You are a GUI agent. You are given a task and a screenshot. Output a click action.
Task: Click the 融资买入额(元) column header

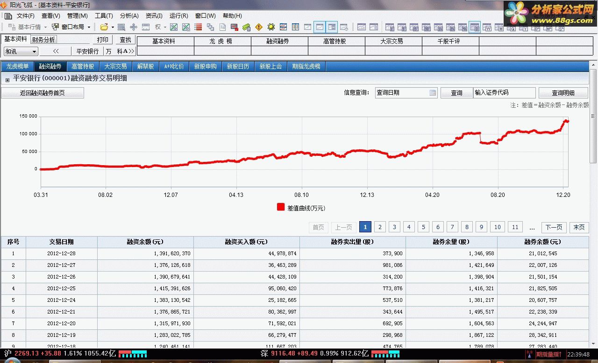tap(247, 242)
